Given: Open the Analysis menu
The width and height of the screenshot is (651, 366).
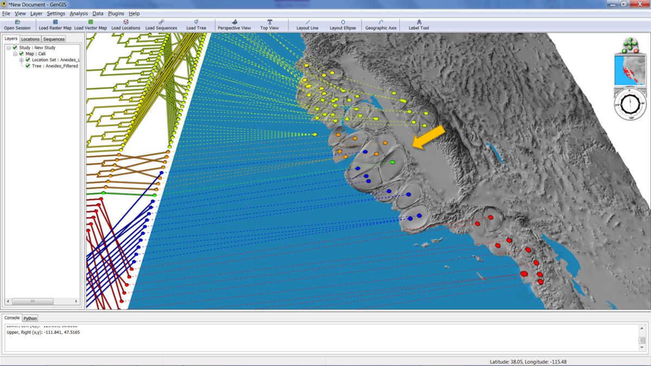Looking at the screenshot, I should coord(79,14).
